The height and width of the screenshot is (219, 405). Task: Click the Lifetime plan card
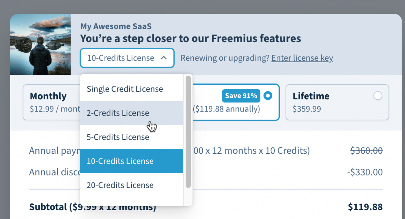pyautogui.click(x=337, y=102)
